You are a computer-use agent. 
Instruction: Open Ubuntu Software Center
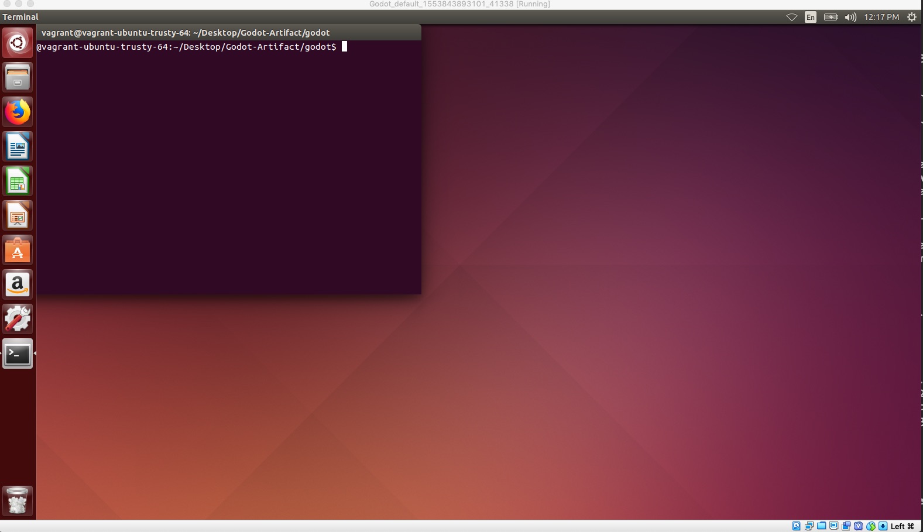[x=18, y=250]
